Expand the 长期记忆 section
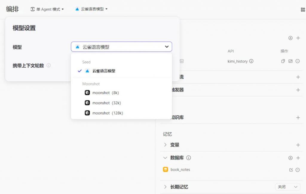The height and width of the screenshot is (194, 306). pos(165,187)
